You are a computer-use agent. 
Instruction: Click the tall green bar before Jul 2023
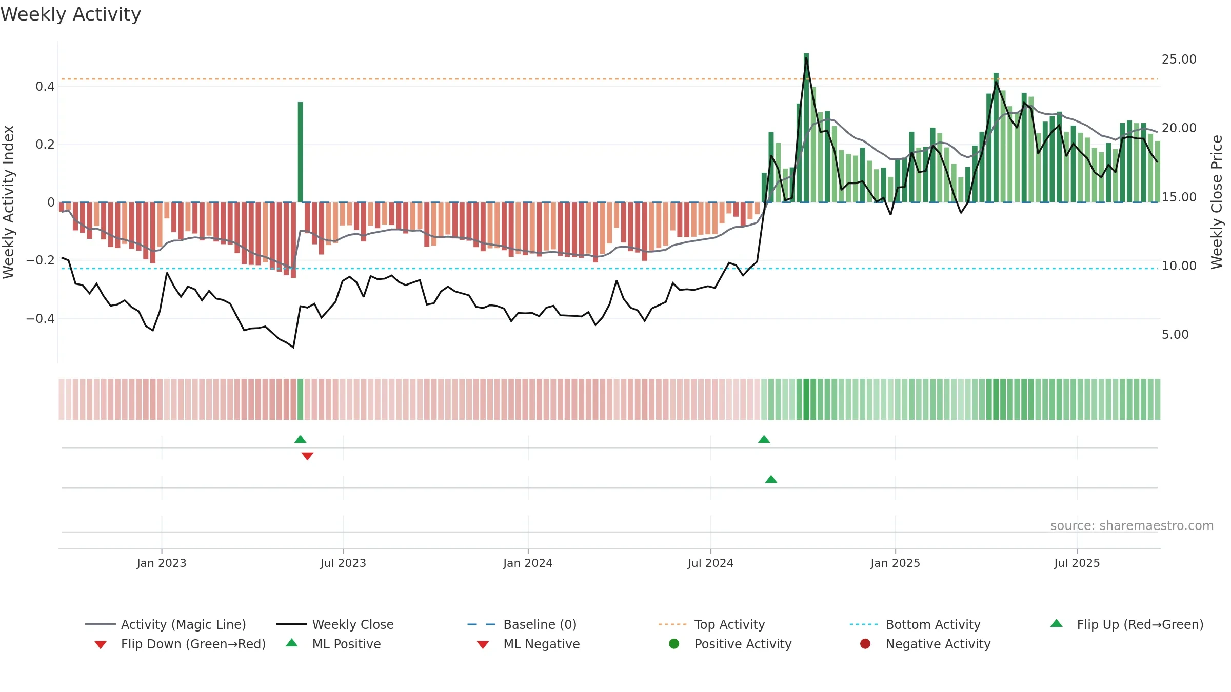(x=301, y=152)
